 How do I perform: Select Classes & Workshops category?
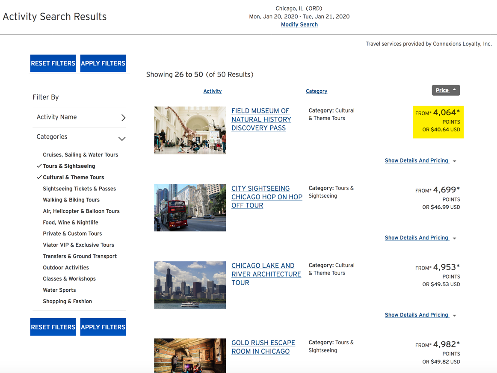tap(69, 278)
